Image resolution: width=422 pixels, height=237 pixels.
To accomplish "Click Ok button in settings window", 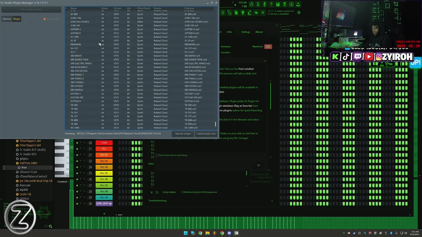I will coord(258,165).
